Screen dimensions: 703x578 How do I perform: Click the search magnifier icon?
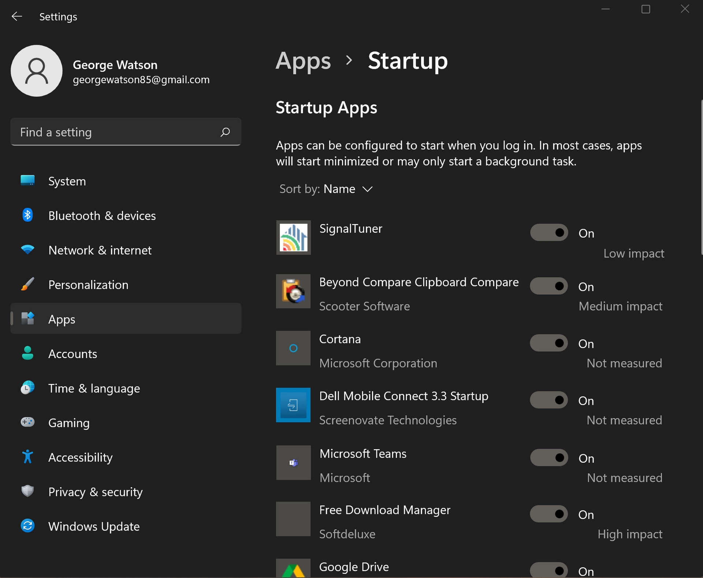[x=225, y=132]
